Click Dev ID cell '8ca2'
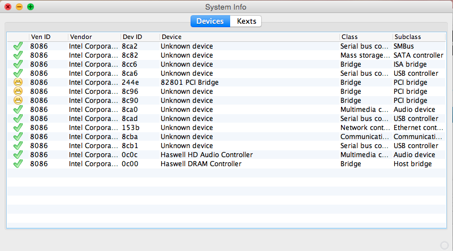 [130, 46]
